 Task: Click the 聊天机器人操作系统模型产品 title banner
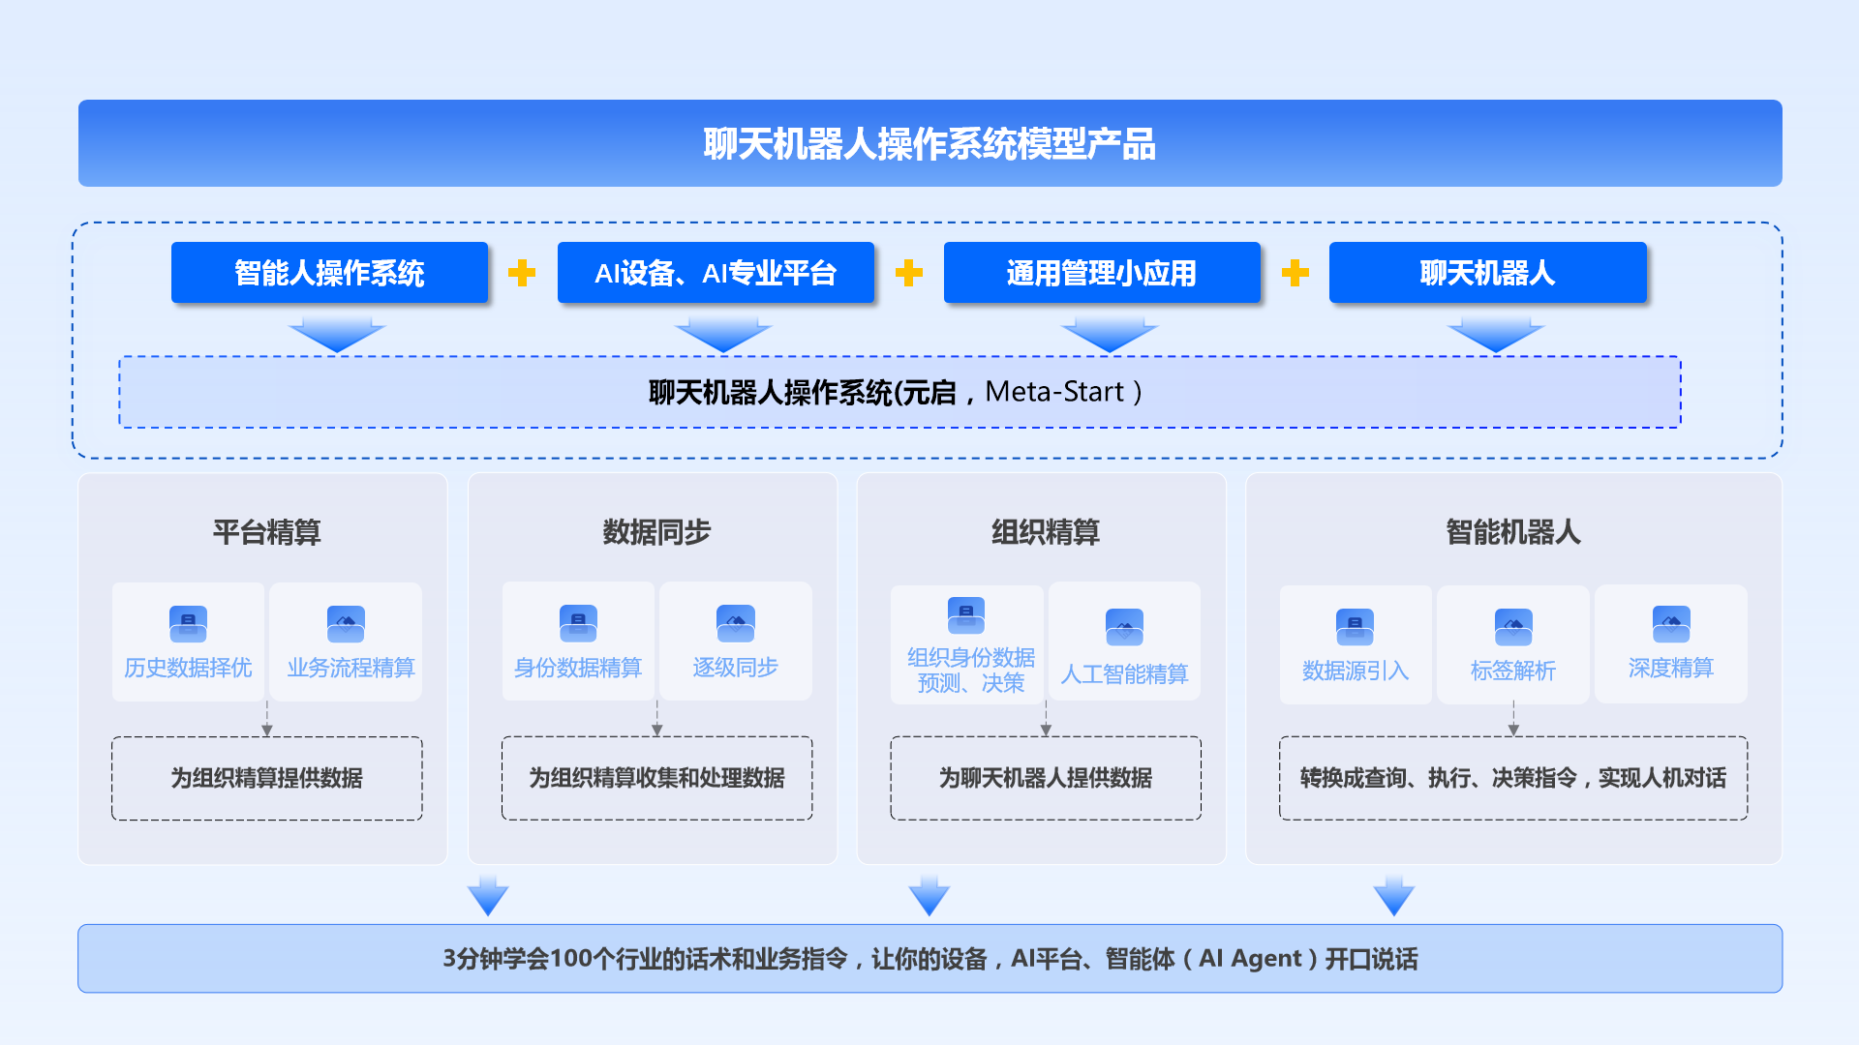tap(929, 143)
